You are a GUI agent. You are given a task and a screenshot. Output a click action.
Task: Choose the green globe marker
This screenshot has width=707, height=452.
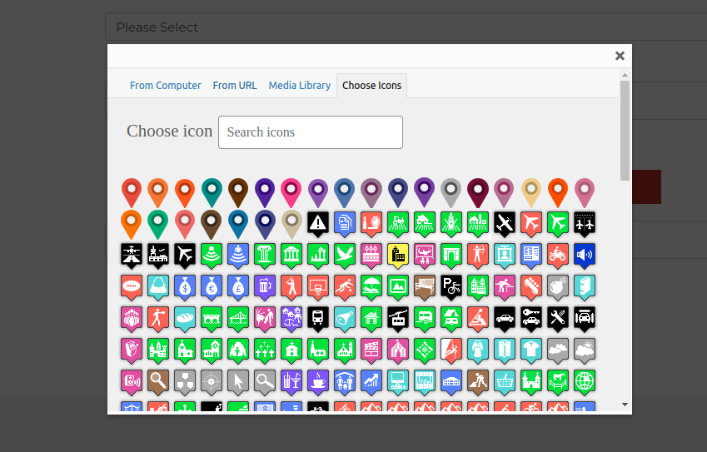tap(585, 381)
